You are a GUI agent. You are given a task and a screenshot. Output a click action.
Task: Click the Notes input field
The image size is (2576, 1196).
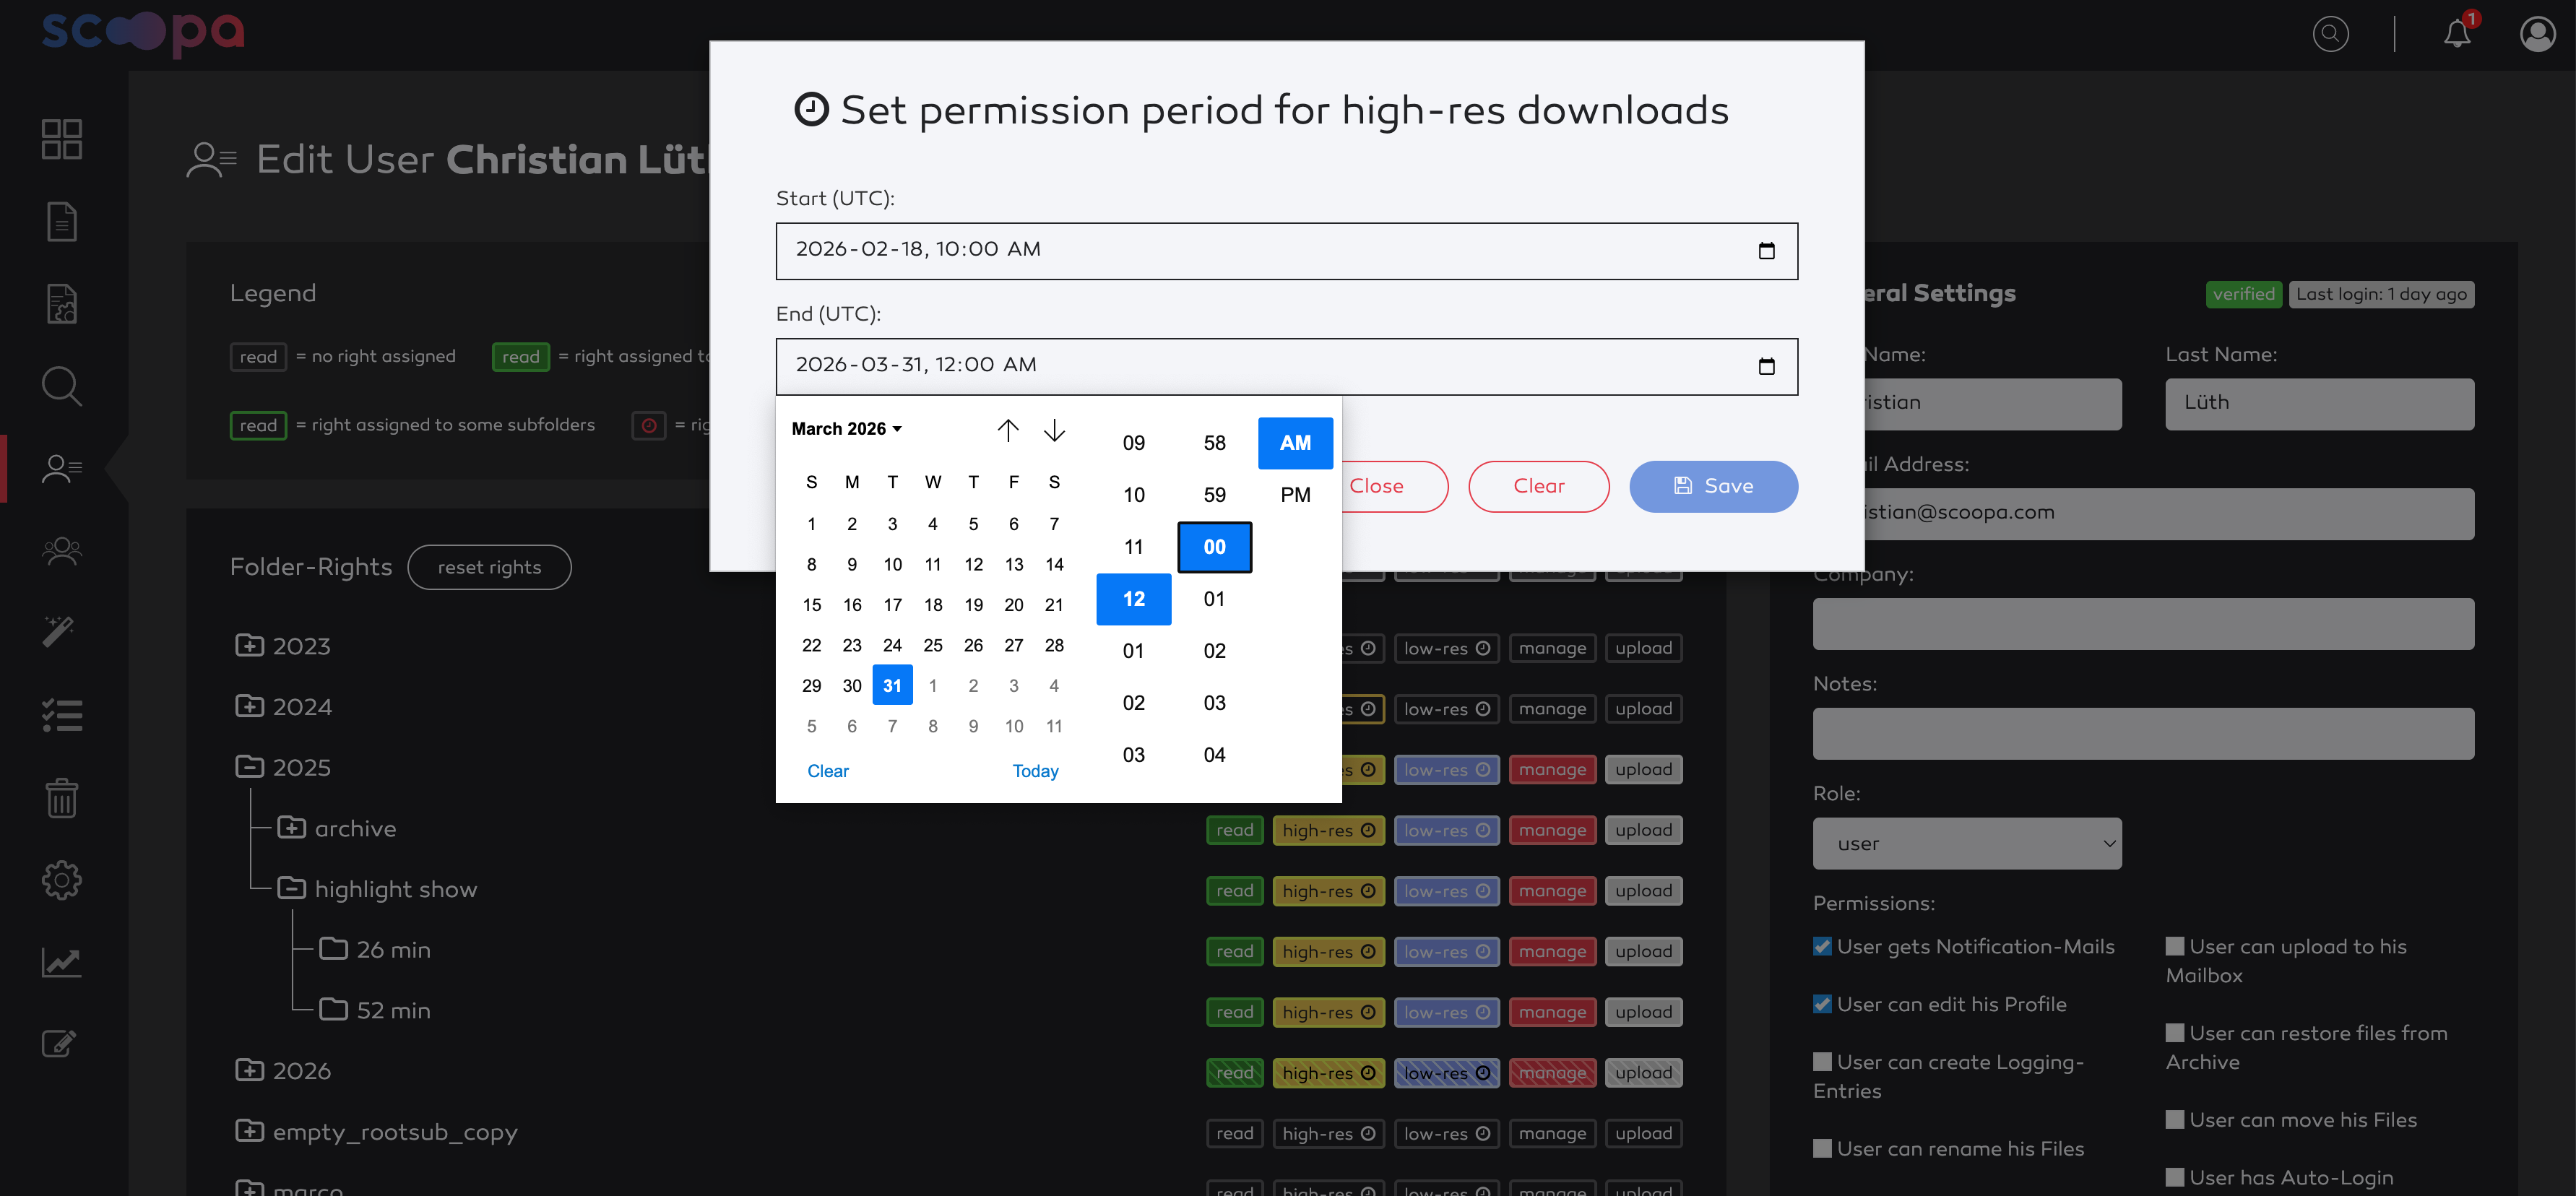(x=2143, y=734)
